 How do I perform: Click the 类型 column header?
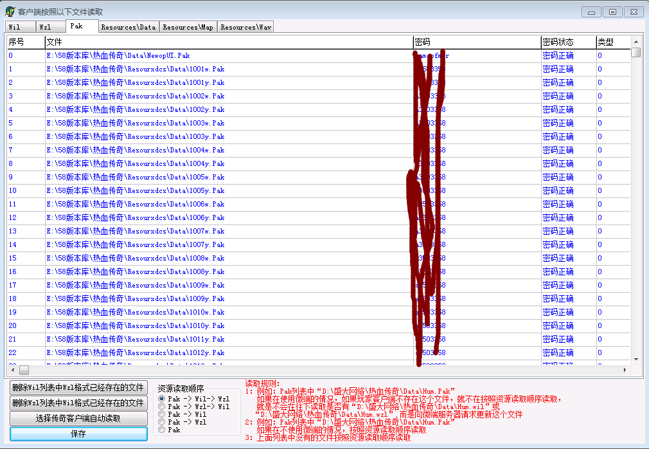(x=614, y=42)
